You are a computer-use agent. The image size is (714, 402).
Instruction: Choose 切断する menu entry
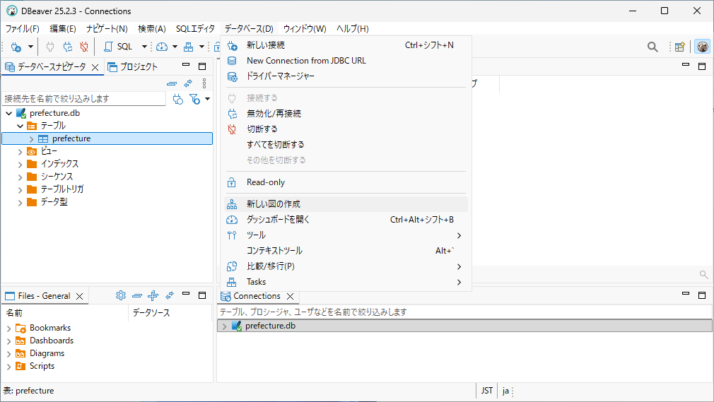346,129
